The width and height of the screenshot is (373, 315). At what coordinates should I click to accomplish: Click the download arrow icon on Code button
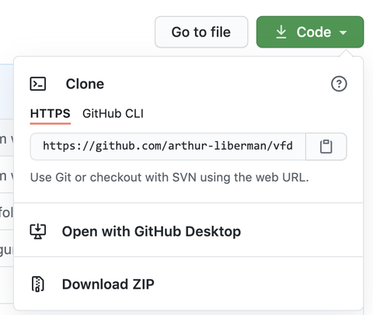point(281,32)
